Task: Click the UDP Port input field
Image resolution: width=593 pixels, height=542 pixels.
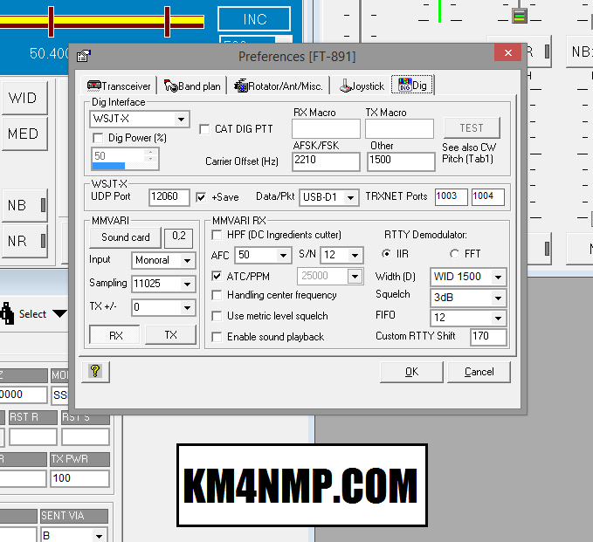Action: pos(169,197)
